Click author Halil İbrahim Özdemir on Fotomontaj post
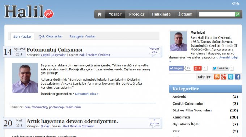This screenshot has width=246, height=137. 95,55
